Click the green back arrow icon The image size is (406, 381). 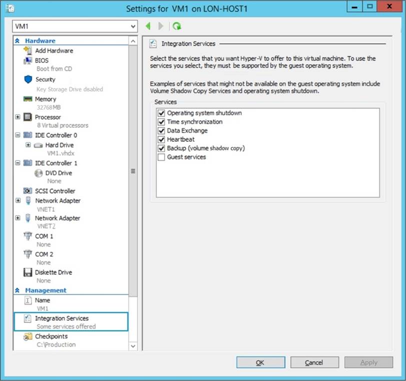148,26
